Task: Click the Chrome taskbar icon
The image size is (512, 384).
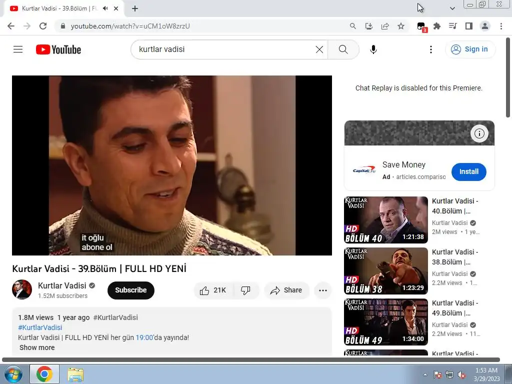Action: click(44, 374)
